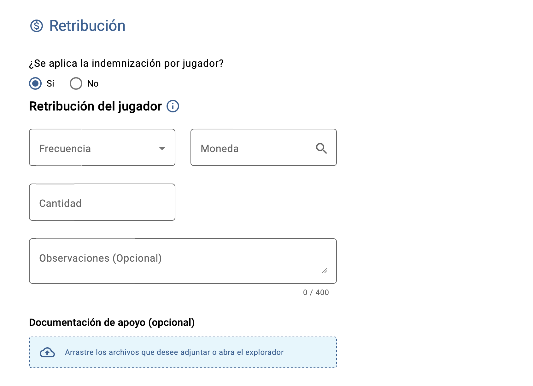Click the cloud upload icon
This screenshot has height=386, width=533.
[47, 352]
